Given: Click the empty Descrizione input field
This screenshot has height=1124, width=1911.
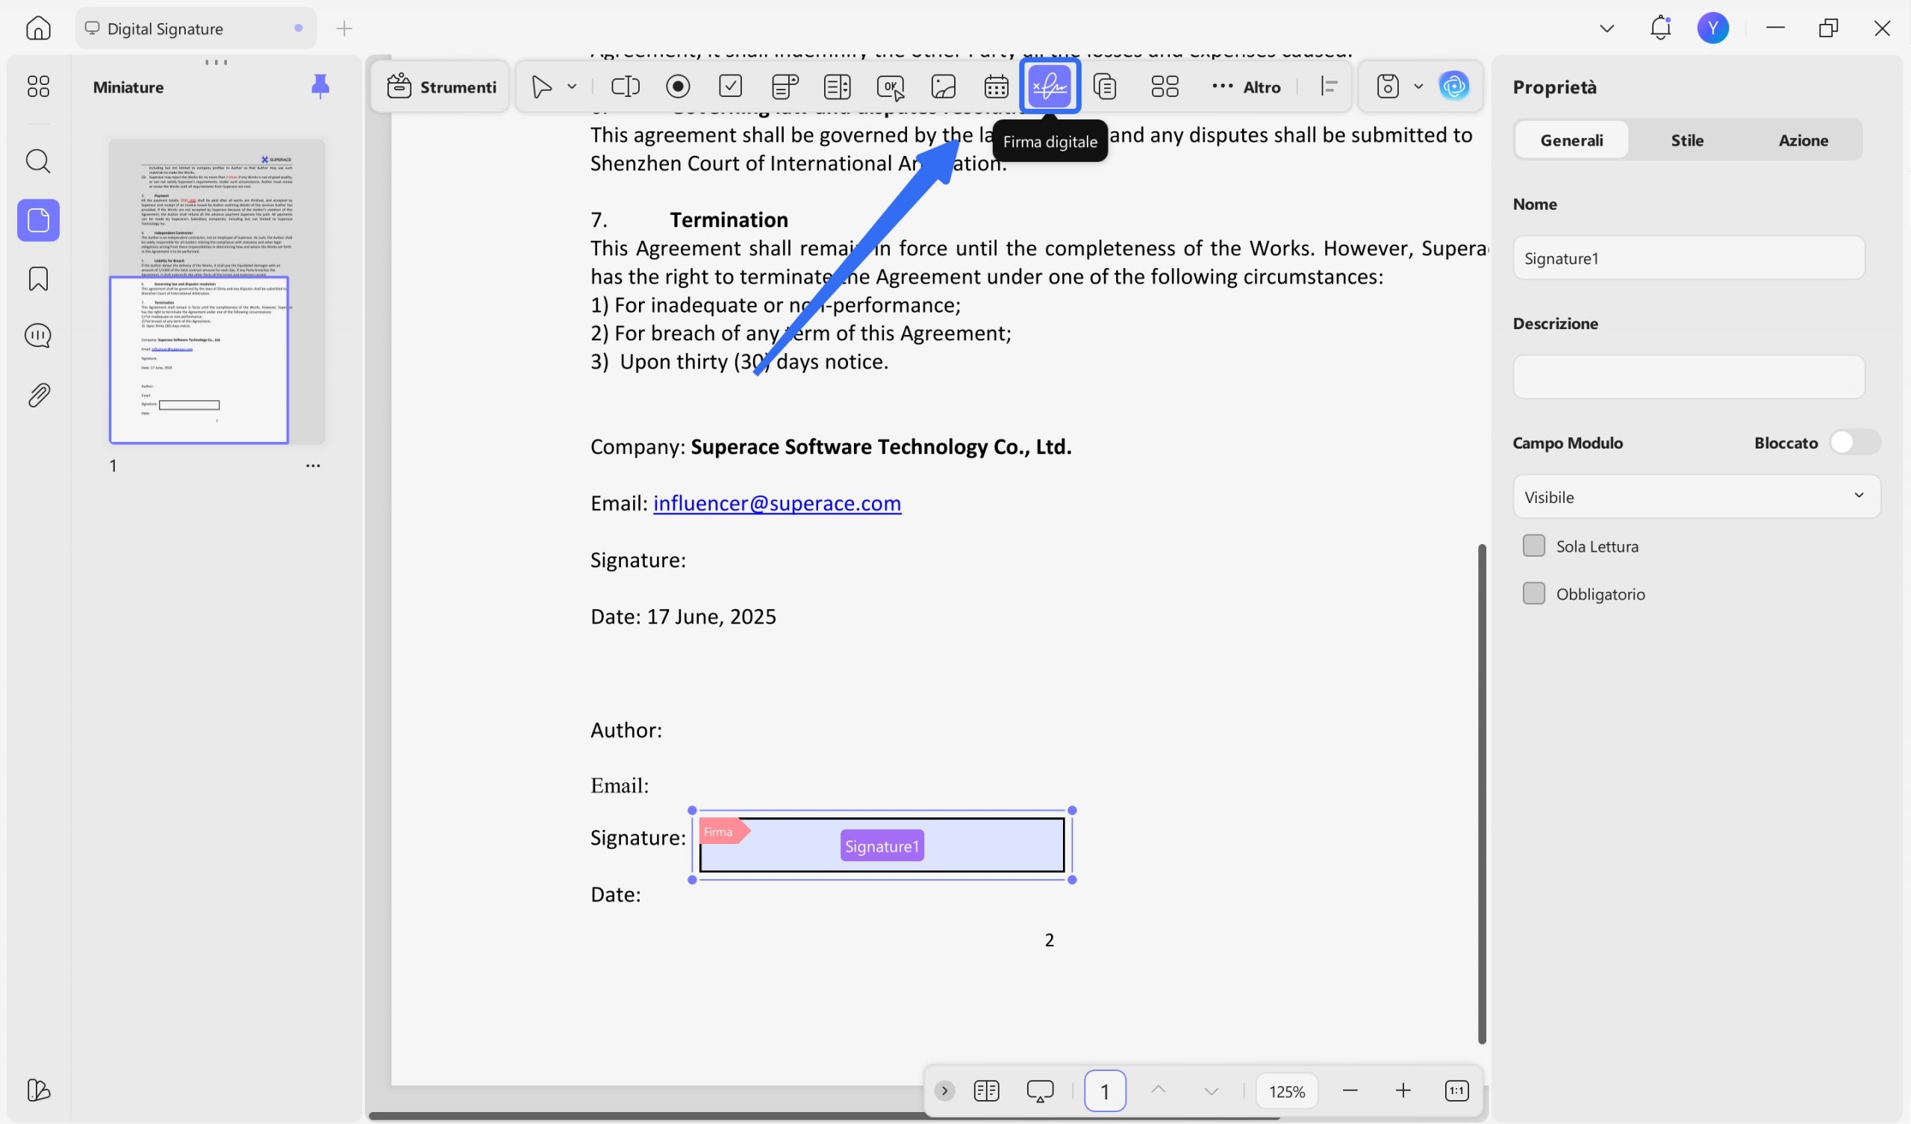Looking at the screenshot, I should pos(1689,377).
